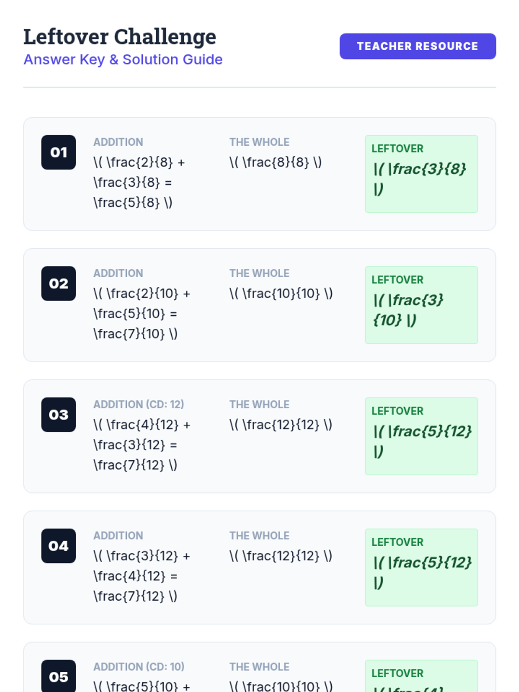Click the 05 problem number badge
The width and height of the screenshot is (519, 692).
tap(58, 676)
